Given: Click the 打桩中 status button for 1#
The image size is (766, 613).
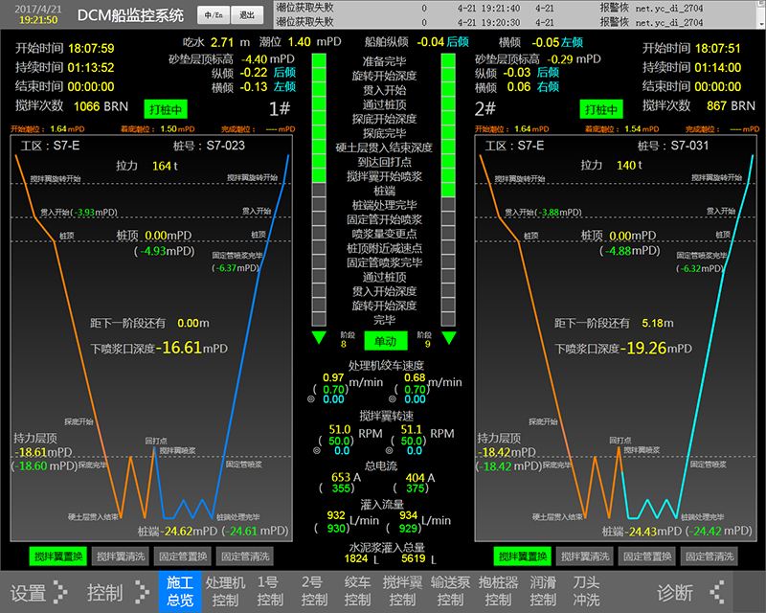Looking at the screenshot, I should coord(167,109).
